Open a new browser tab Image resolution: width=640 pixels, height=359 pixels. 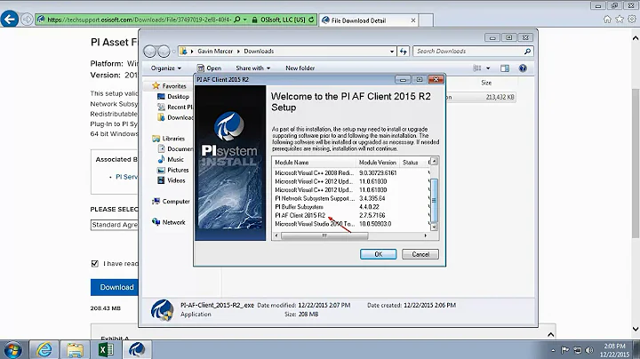(x=426, y=20)
